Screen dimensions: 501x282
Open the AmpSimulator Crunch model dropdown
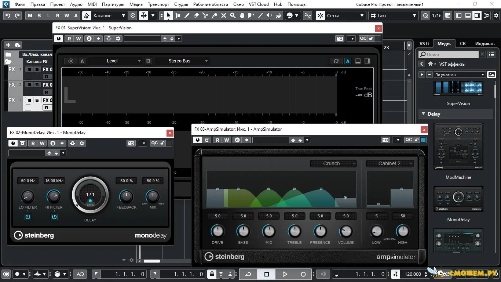pyautogui.click(x=333, y=163)
